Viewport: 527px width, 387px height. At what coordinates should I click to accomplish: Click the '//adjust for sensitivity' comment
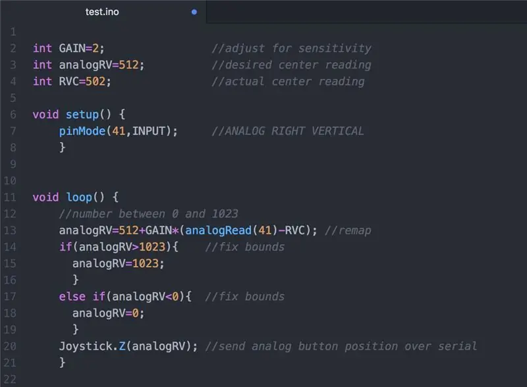(291, 49)
